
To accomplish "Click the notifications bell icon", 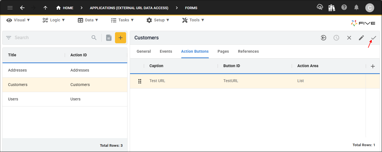I will coord(356,8).
